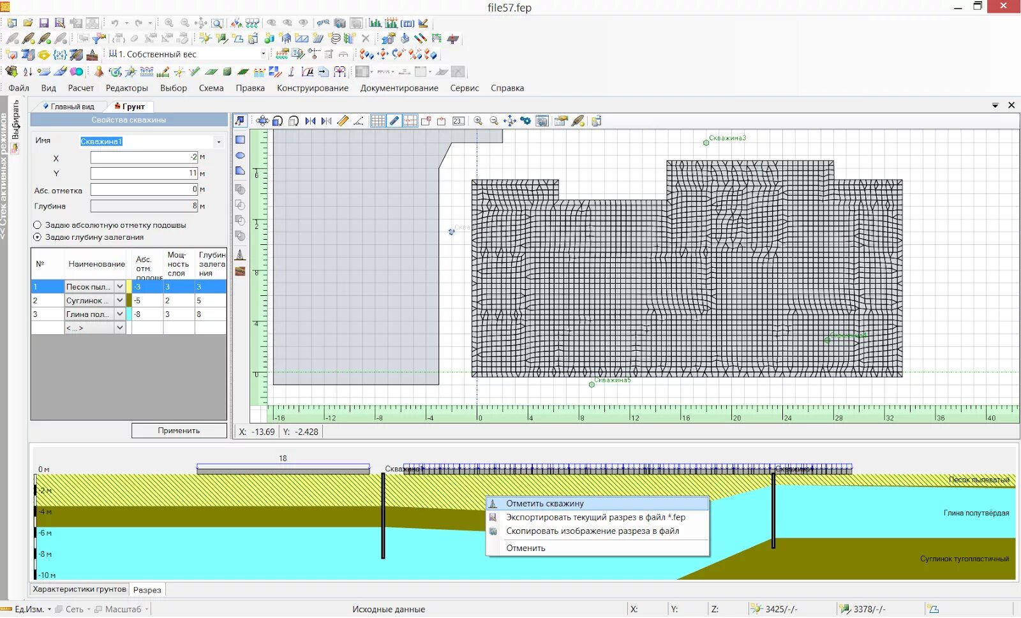The width and height of the screenshot is (1021, 618).
Task: Click the filter funnel icon
Action: [x=99, y=39]
